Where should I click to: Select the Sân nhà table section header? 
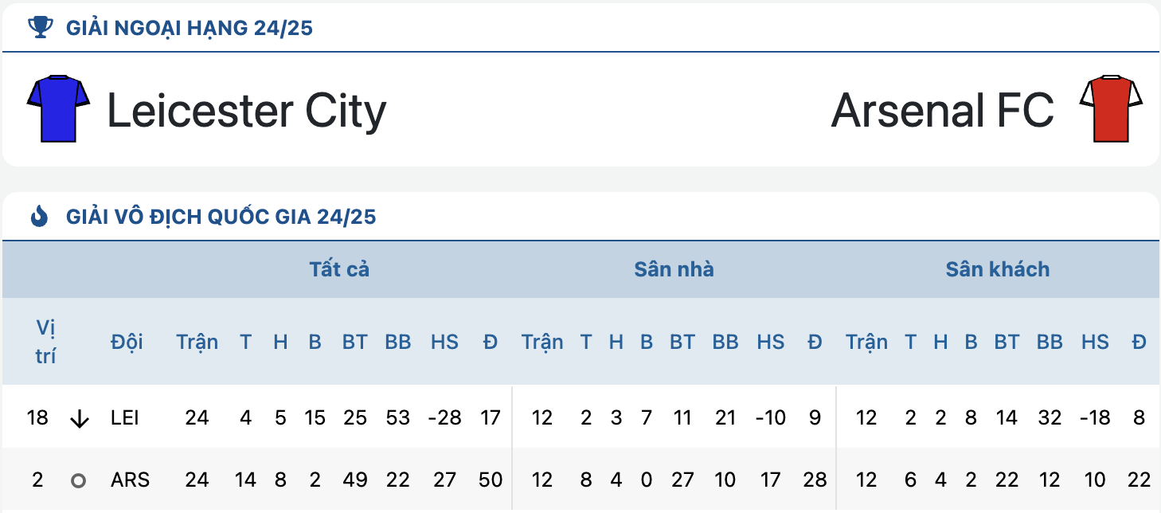pos(674,269)
